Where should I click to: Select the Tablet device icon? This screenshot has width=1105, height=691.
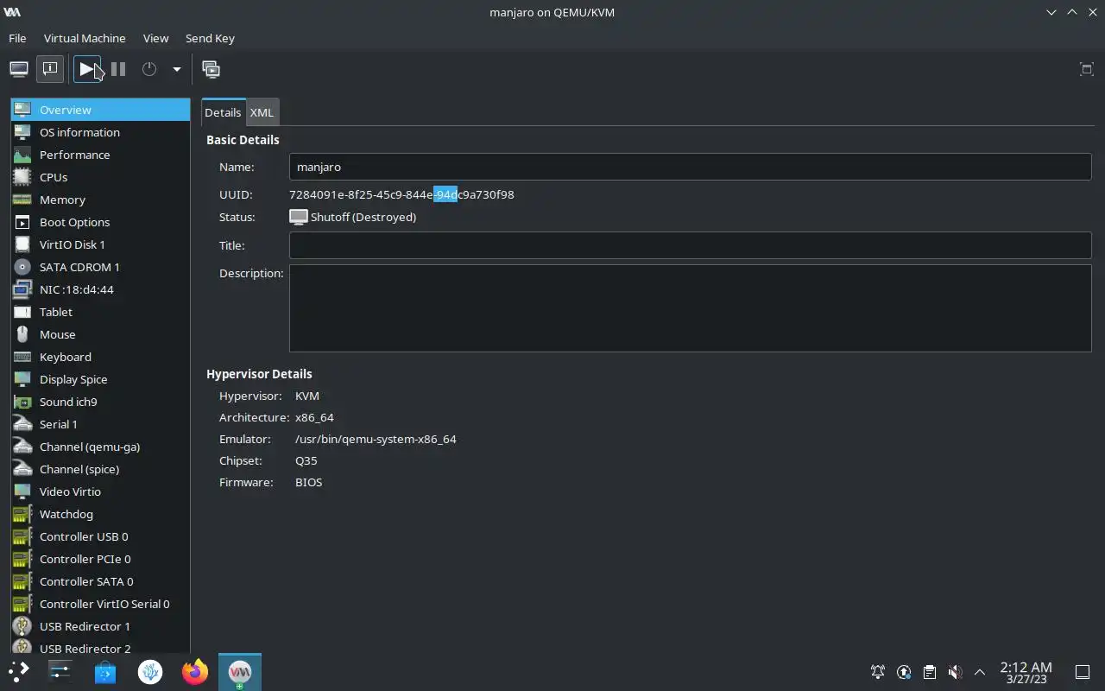click(22, 312)
